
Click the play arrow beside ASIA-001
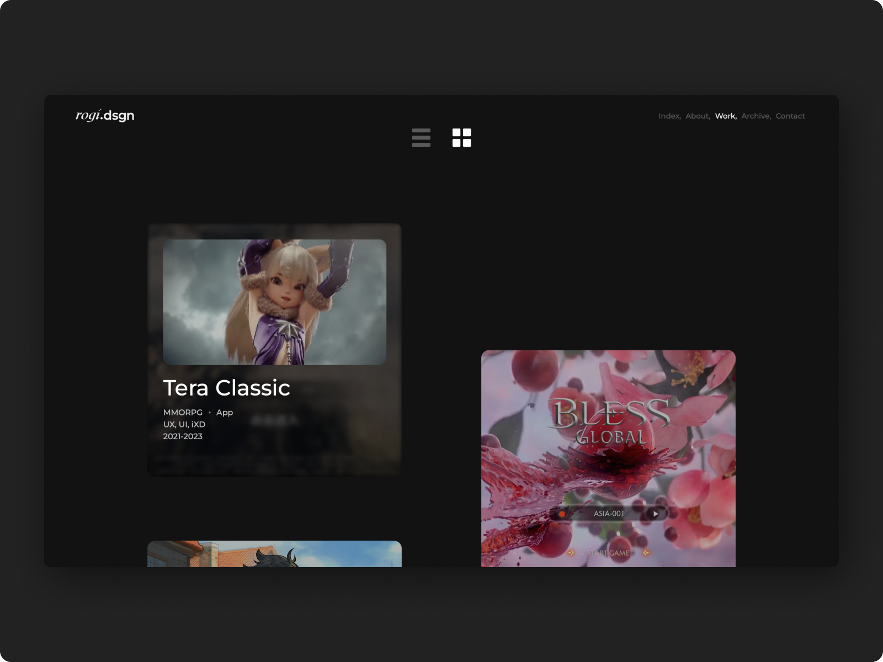click(656, 514)
